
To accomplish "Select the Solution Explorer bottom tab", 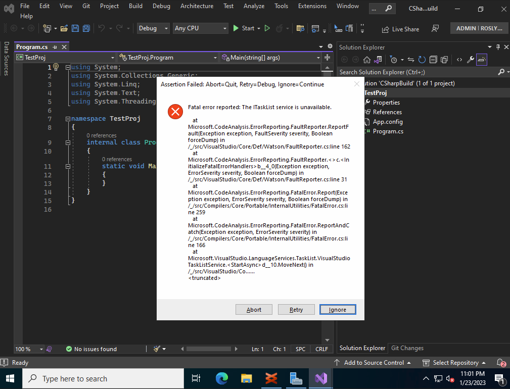I will point(362,348).
